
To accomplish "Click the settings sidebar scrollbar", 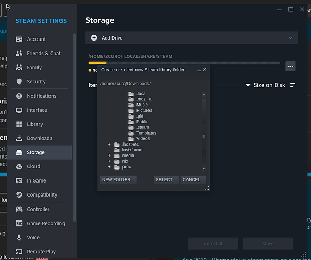I will [x=74, y=127].
